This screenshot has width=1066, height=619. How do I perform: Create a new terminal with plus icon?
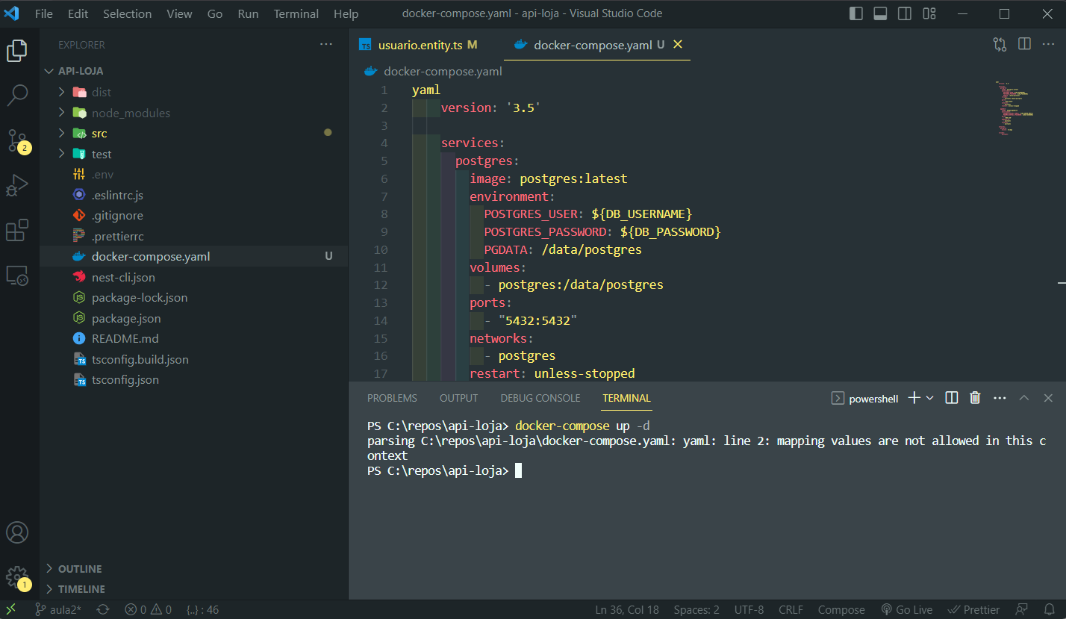coord(914,398)
